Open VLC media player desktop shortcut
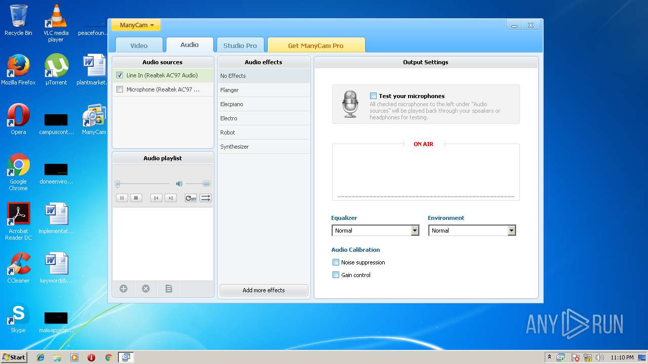This screenshot has height=364, width=648. (x=56, y=23)
